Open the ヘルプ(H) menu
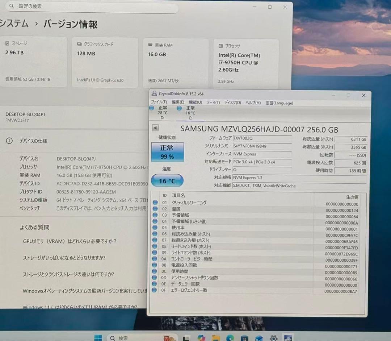This screenshot has width=391, height=341. [253, 103]
